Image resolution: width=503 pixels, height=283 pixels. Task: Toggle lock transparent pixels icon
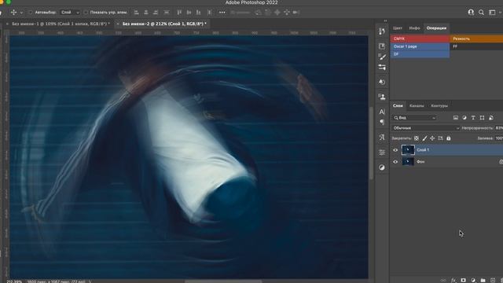click(x=416, y=138)
